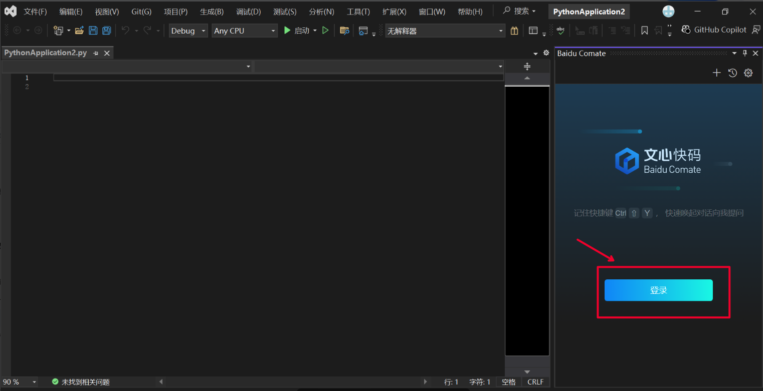Expand the 启动 button dropdown arrow
763x391 pixels.
pos(315,31)
